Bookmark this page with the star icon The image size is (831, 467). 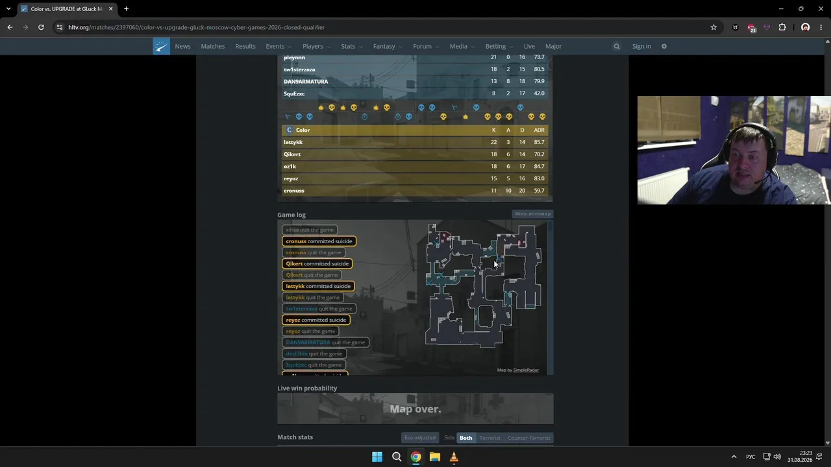pyautogui.click(x=713, y=27)
